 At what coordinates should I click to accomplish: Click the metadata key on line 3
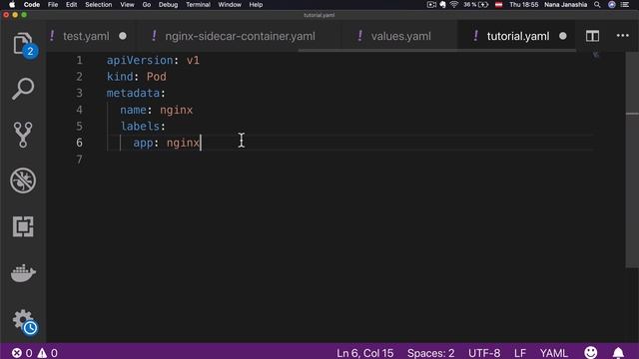tap(133, 93)
